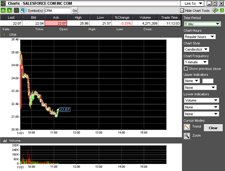225x171 pixels.
Task: Click the Last column header
Action: pos(11,17)
